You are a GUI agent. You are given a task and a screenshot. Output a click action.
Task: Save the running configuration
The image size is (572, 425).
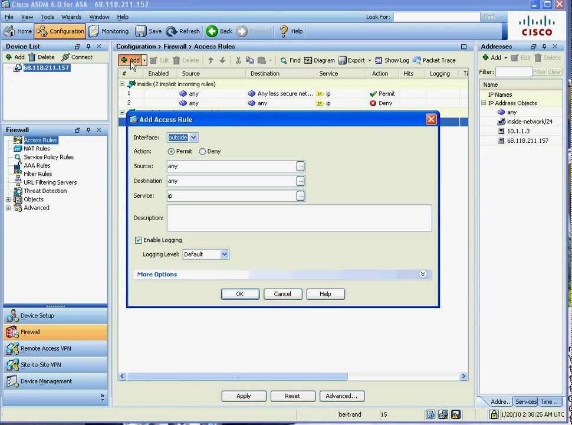(149, 31)
